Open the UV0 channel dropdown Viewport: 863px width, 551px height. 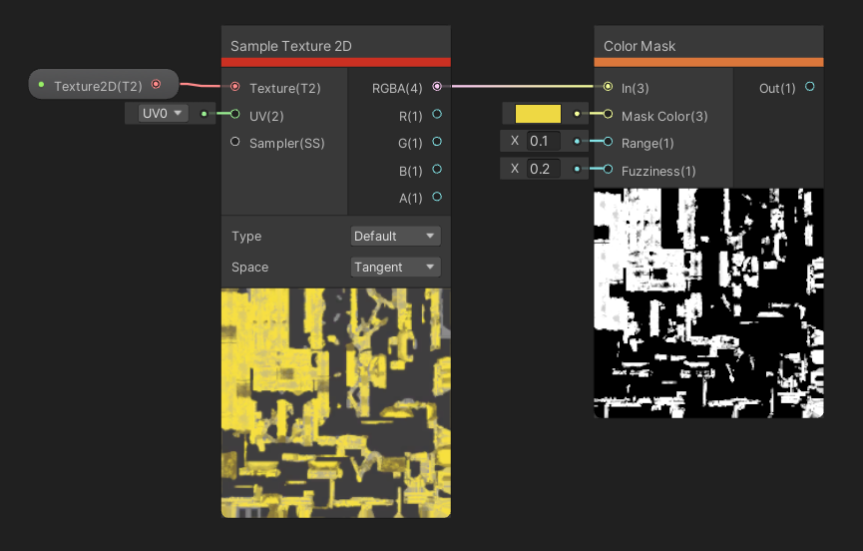pyautogui.click(x=165, y=114)
